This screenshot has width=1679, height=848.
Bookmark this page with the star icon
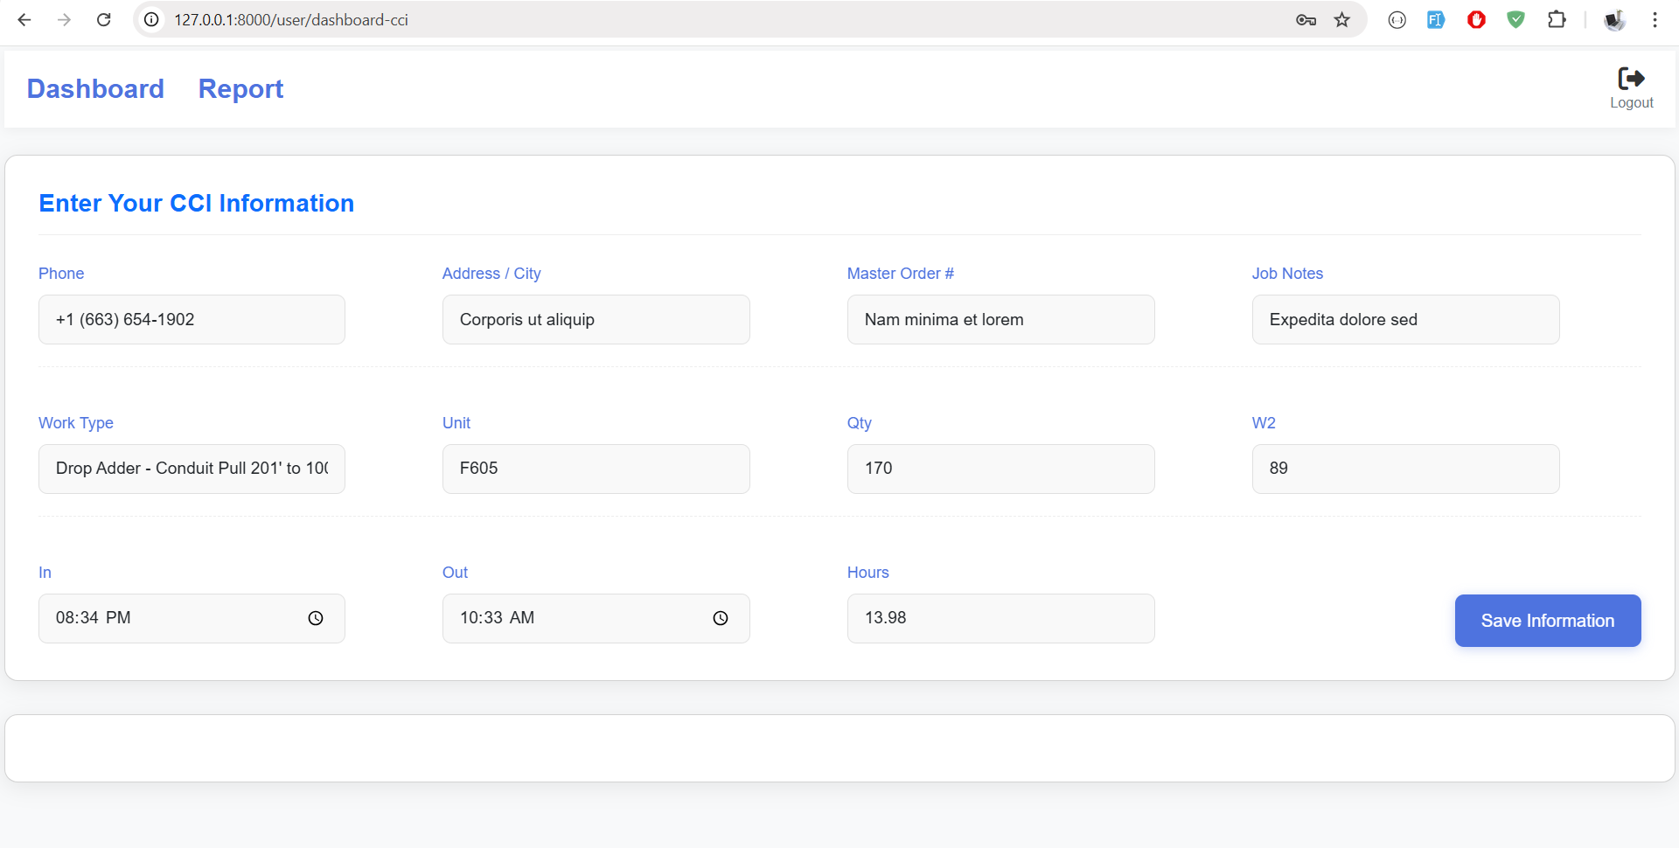[1341, 19]
